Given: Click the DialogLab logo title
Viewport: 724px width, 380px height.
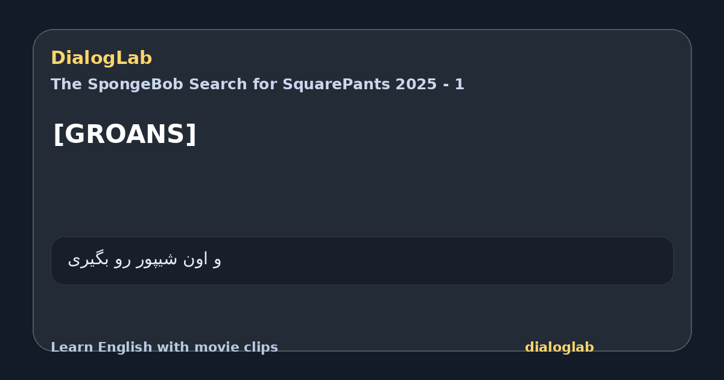Looking at the screenshot, I should tap(101, 58).
